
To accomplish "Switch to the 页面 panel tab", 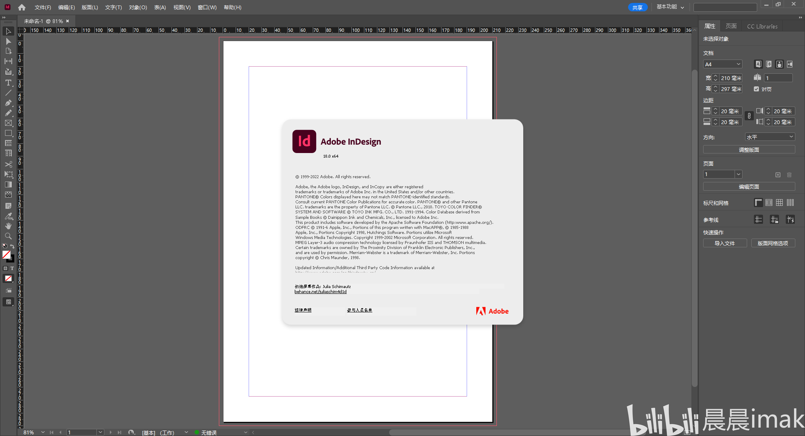I will (731, 26).
